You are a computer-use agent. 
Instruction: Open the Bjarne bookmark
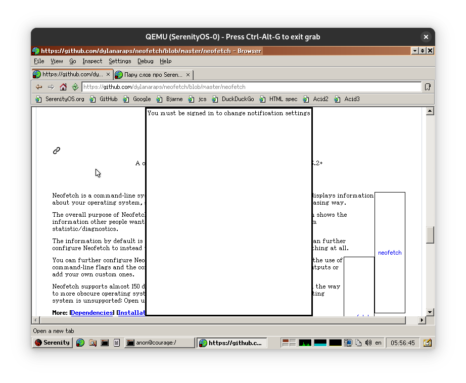click(169, 99)
